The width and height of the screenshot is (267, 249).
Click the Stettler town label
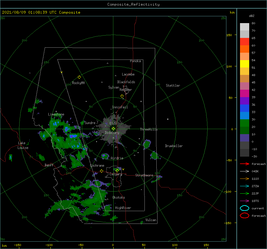tap(173, 86)
